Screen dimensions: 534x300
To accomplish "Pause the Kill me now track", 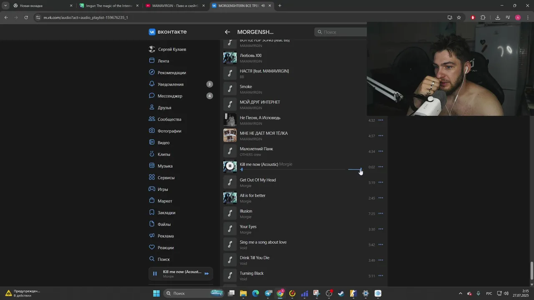I will tap(230, 166).
